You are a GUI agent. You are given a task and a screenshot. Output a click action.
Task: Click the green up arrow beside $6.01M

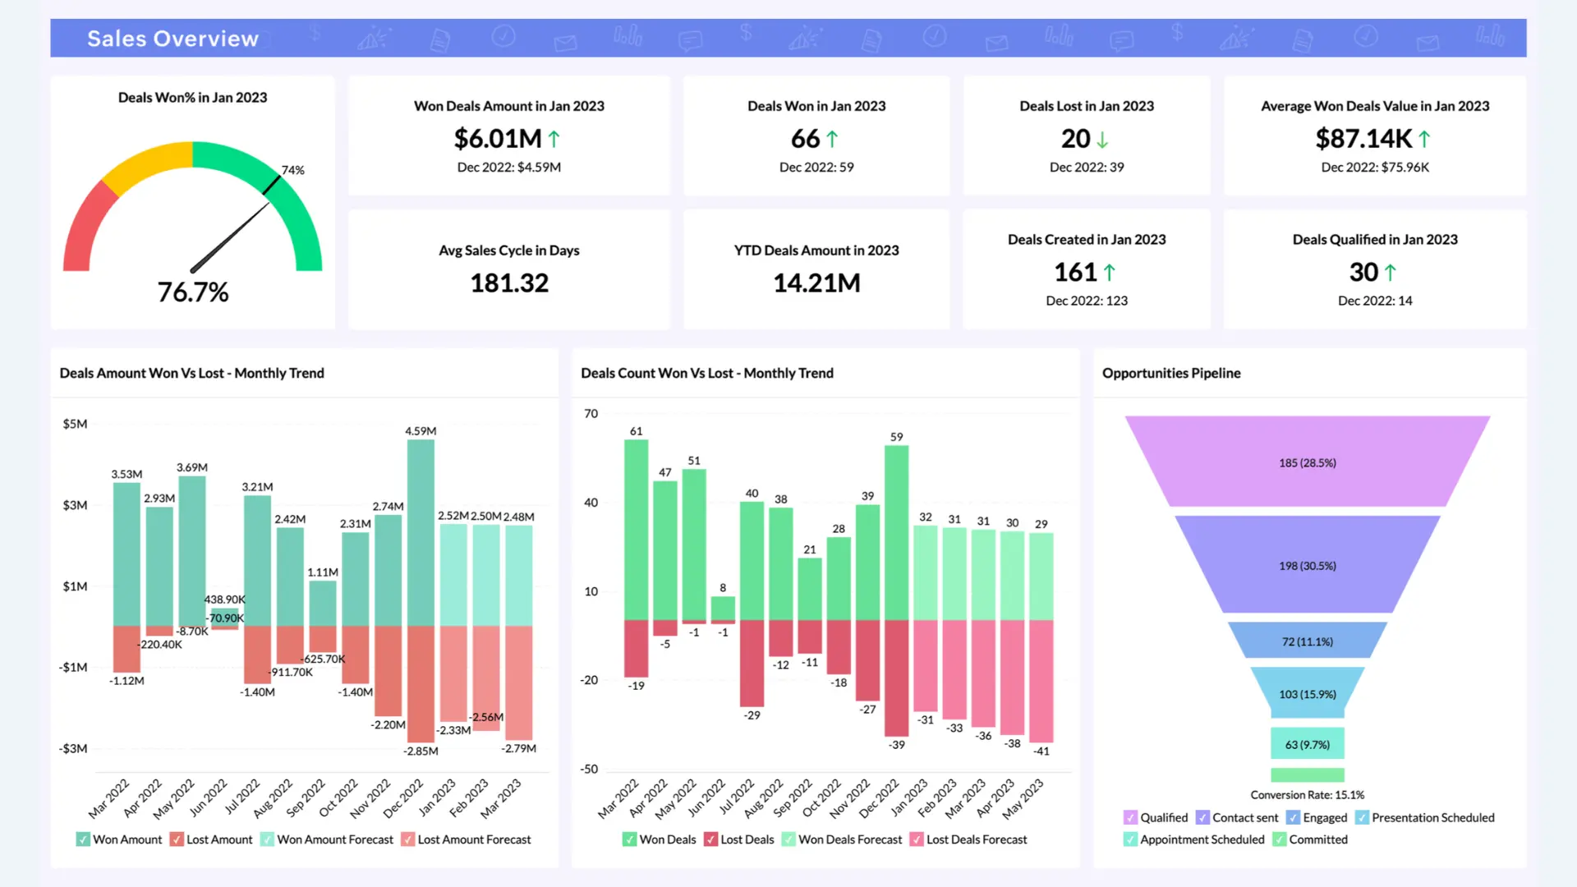pyautogui.click(x=554, y=140)
